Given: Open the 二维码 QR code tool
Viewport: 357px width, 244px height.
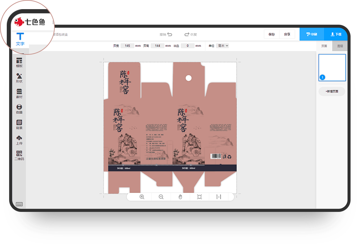Looking at the screenshot, I should pos(19,155).
